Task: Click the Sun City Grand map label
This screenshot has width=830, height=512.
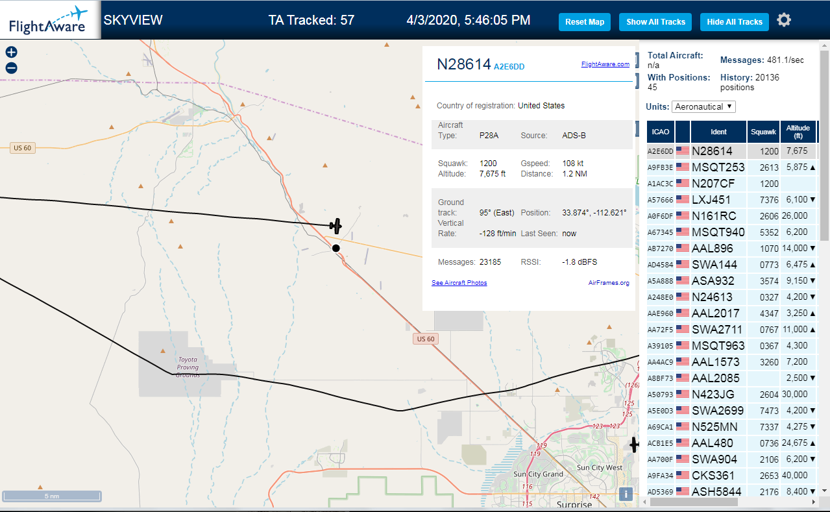Action: pyautogui.click(x=538, y=474)
